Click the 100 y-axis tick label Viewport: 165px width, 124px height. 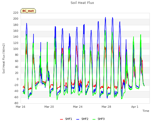pyautogui.click(x=16, y=49)
